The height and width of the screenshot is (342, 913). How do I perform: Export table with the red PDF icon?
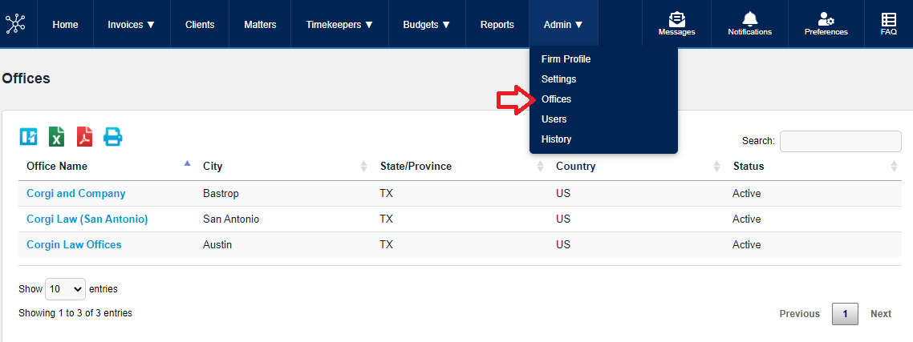(x=85, y=137)
